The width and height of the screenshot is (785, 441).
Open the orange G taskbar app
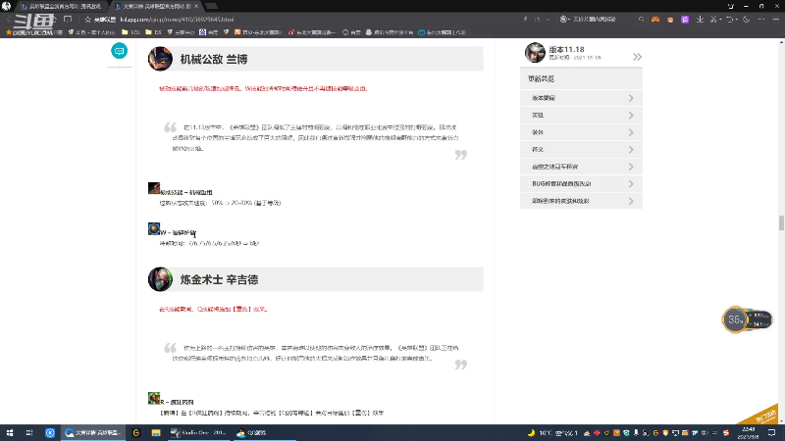coord(135,432)
